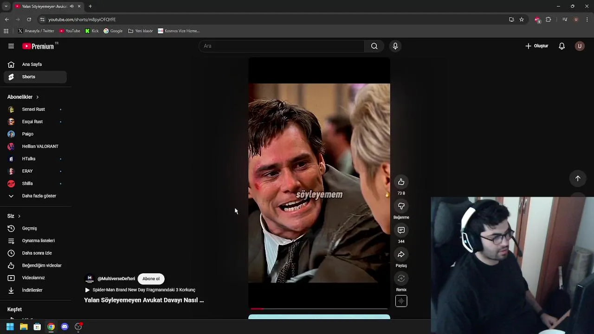
Task: Open the Google bookmark
Action: 113,31
